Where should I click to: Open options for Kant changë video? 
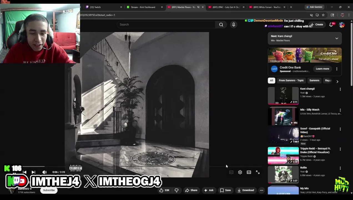340,89
